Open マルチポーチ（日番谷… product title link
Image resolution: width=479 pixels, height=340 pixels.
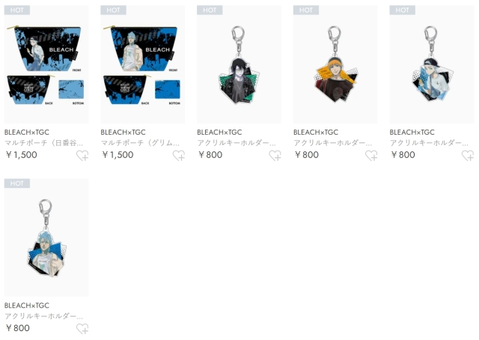click(43, 143)
